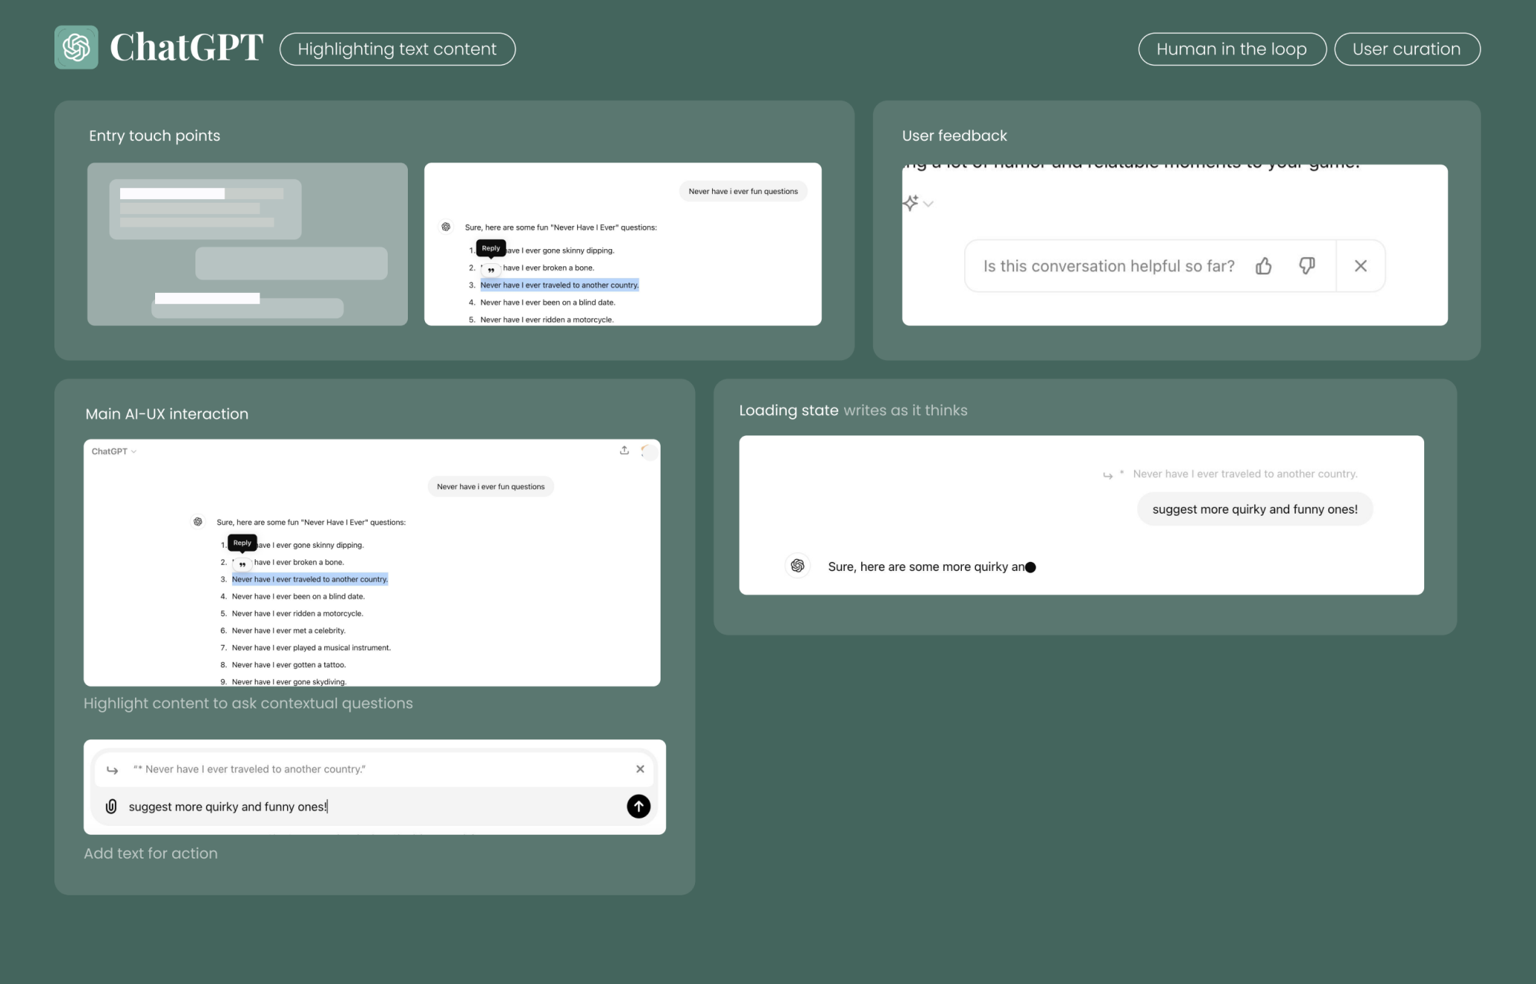This screenshot has width=1536, height=984.
Task: Click the 'Never have i ever fun questions' bubble in main chat
Action: click(x=491, y=487)
